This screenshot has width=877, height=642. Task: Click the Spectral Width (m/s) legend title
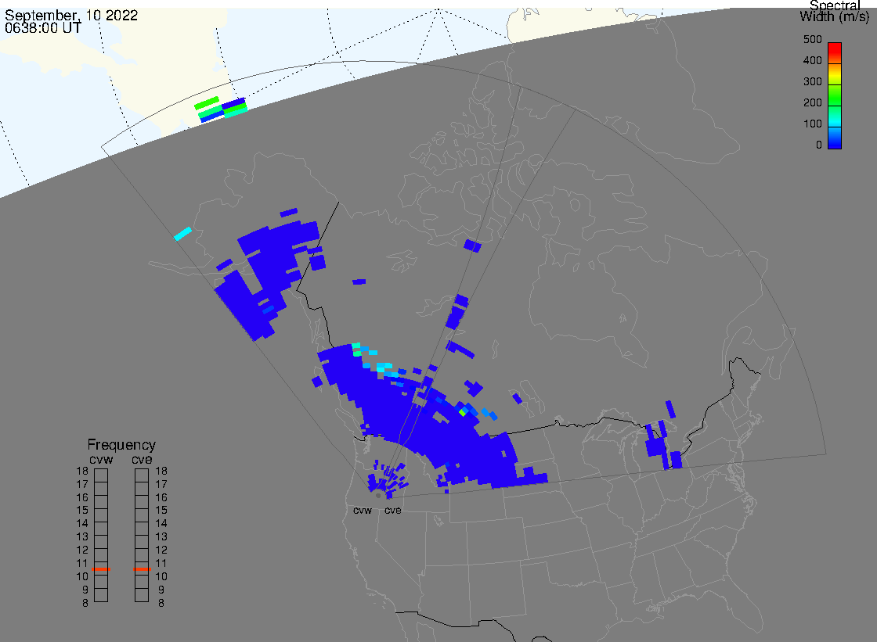tap(835, 11)
